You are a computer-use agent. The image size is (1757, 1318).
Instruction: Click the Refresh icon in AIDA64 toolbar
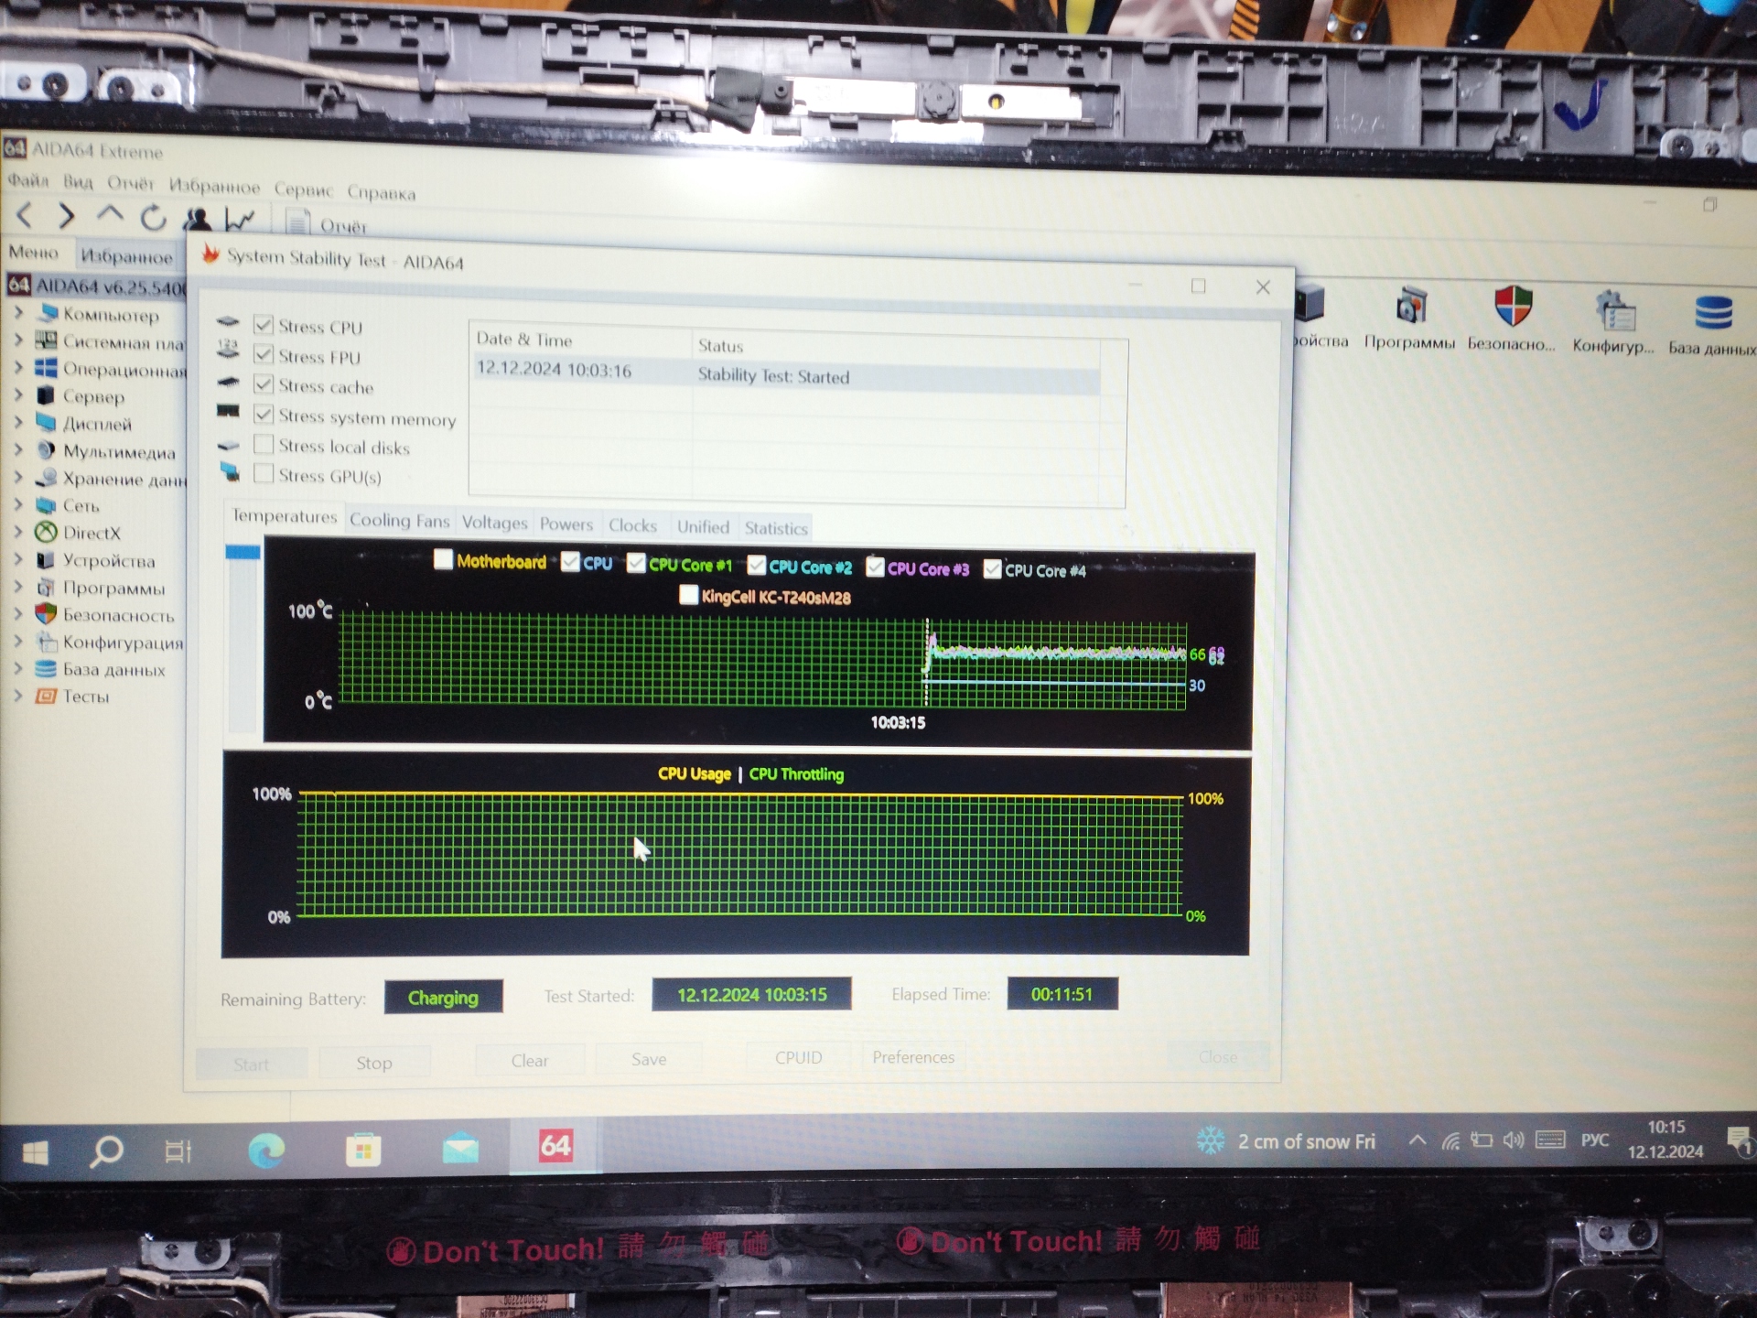(153, 218)
